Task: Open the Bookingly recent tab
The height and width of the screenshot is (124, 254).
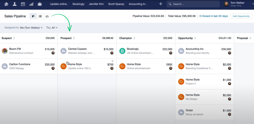Action: 78,4
